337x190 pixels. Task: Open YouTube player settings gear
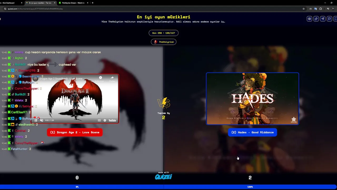pyautogui.click(x=105, y=120)
